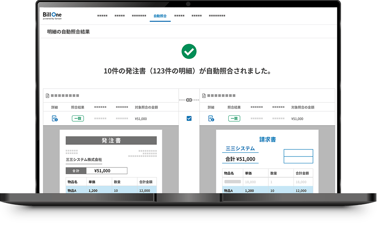Select 物品A row in purchase order table
Screen dimensions: 377x226
[x=111, y=190]
